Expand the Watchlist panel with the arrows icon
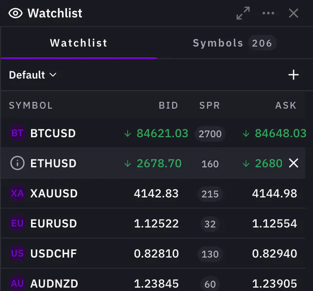 (243, 14)
